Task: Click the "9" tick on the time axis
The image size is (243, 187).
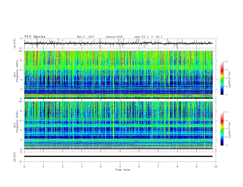Action: (x=196, y=167)
